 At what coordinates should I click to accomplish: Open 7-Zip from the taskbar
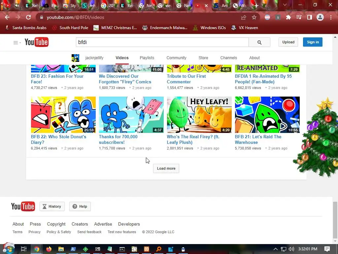[98, 249]
